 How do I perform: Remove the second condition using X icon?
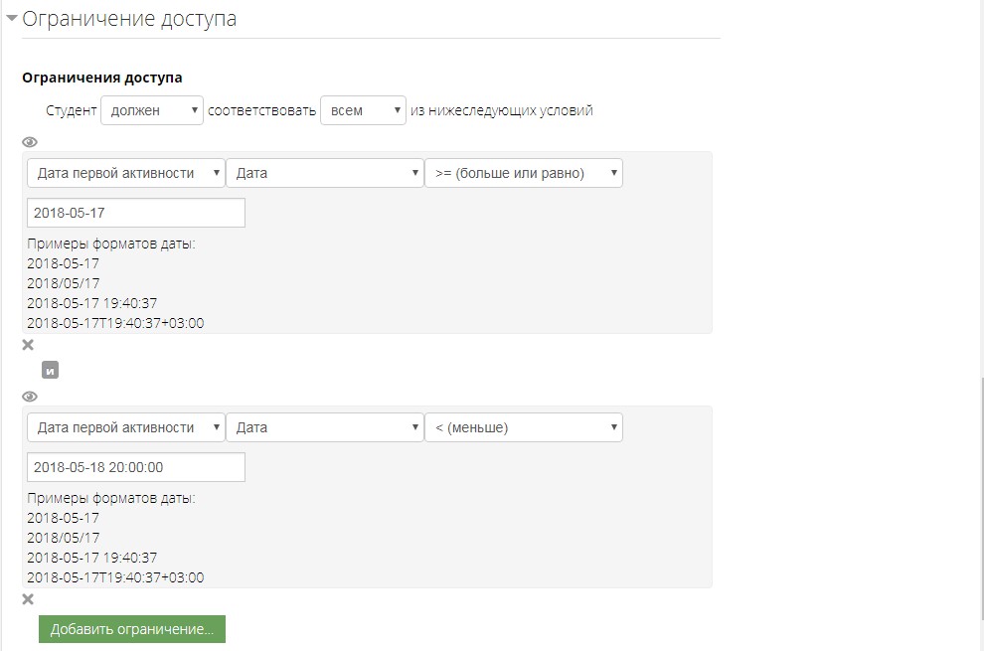point(28,599)
